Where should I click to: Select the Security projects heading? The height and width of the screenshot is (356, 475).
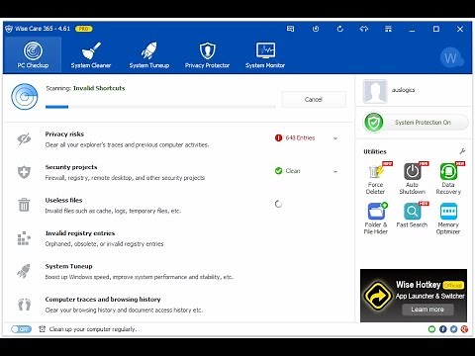point(71,167)
